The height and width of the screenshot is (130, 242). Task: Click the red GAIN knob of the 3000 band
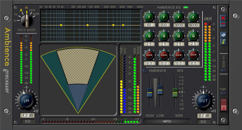pos(178,55)
